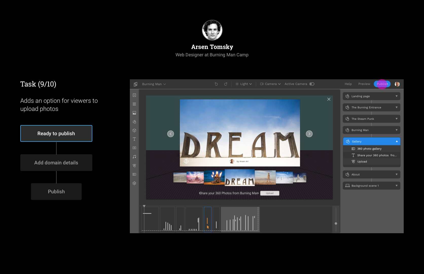Open the Help menu
Viewport: 424px width, 274px height.
(348, 84)
